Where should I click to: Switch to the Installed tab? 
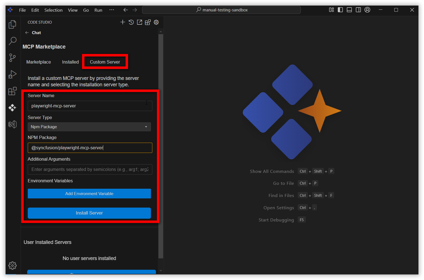(x=70, y=62)
